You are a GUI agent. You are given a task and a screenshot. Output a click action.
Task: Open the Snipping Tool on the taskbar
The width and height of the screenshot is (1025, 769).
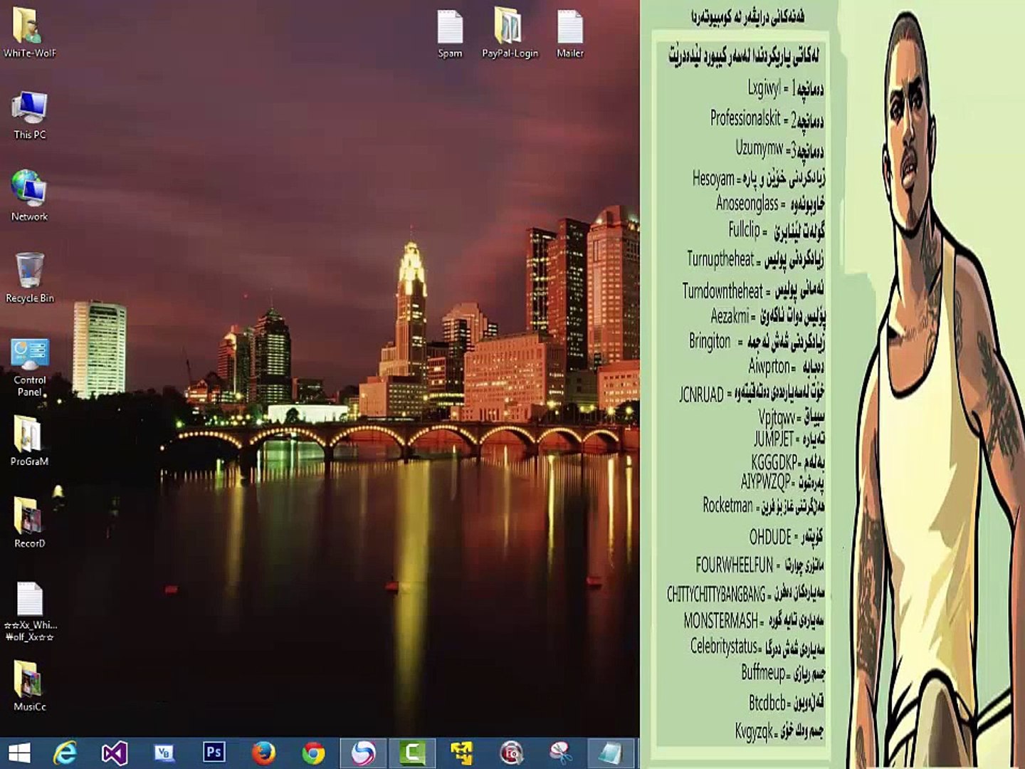(x=561, y=753)
